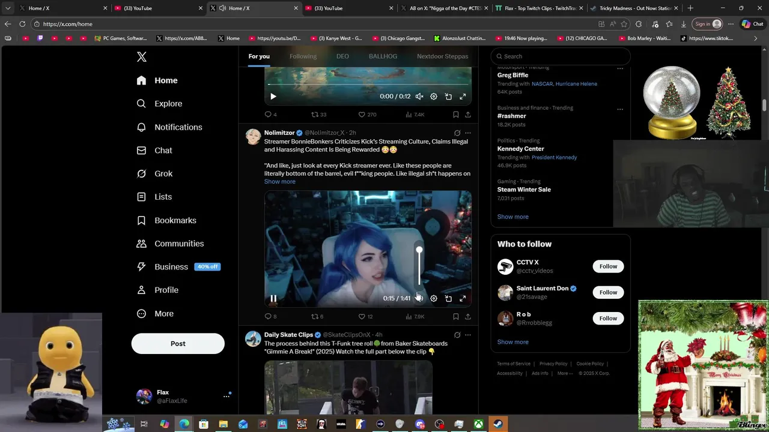Open footer More dropdown
769x432 pixels.
[565, 373]
